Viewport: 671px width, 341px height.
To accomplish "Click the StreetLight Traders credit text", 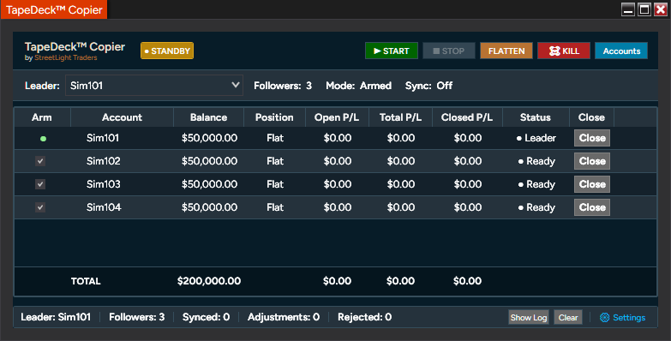I will (x=65, y=57).
